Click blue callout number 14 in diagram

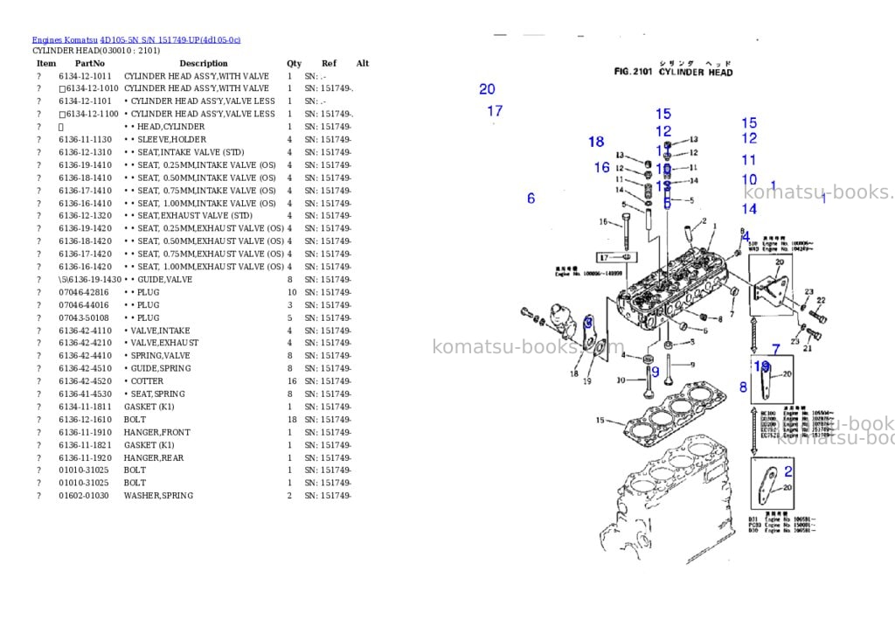(749, 209)
